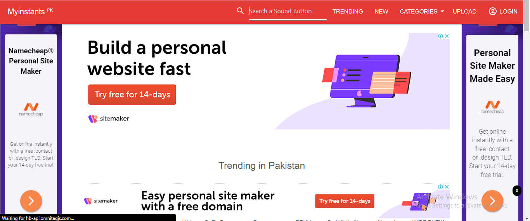
Task: Click the sitemaker logo in top ad
Action: 109,119
